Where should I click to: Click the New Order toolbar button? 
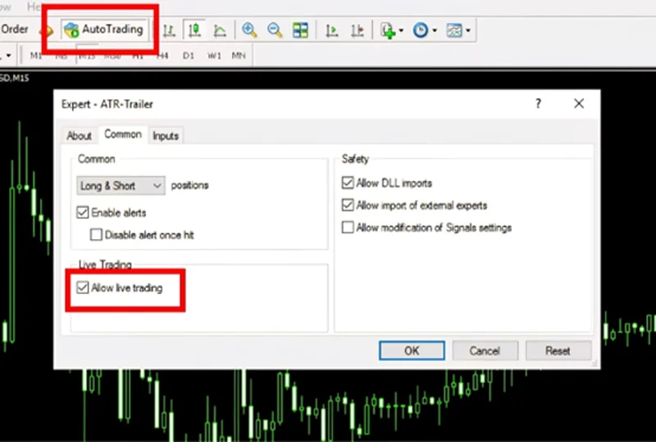coord(14,29)
